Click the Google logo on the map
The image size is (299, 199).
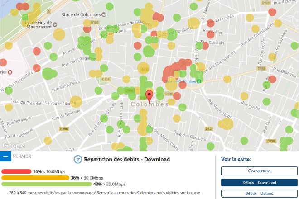pyautogui.click(x=12, y=146)
